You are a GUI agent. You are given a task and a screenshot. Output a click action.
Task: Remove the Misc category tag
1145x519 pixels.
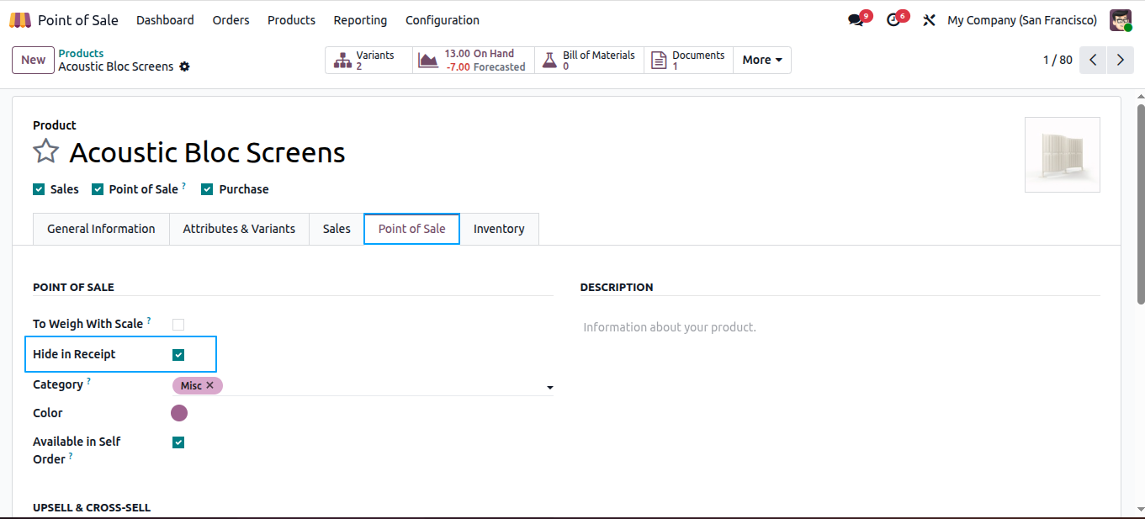tap(210, 385)
